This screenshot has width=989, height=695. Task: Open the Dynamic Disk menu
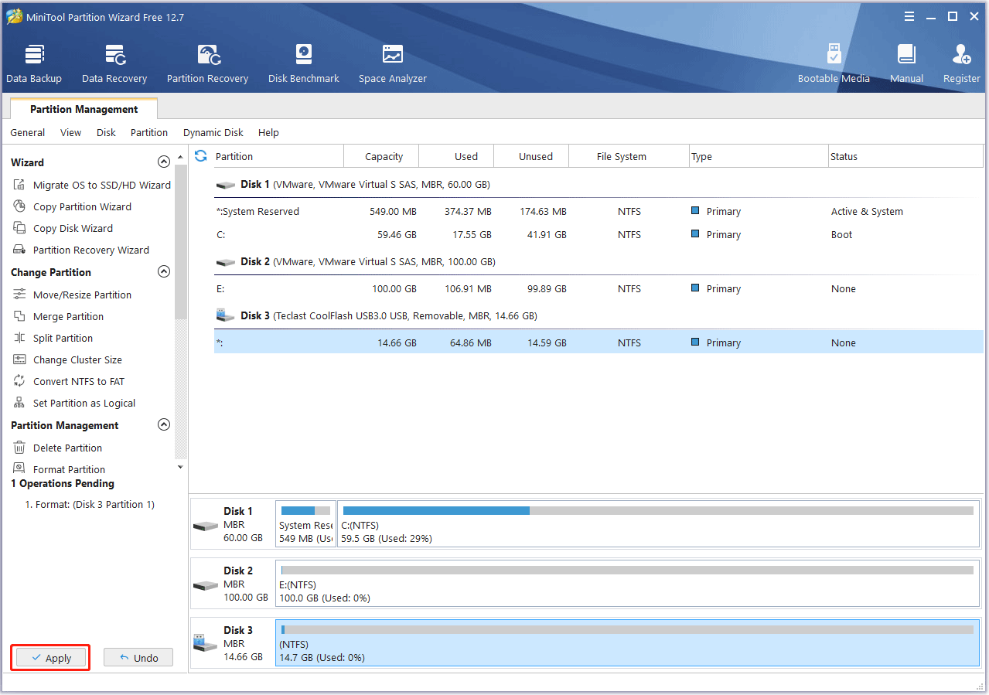point(213,132)
